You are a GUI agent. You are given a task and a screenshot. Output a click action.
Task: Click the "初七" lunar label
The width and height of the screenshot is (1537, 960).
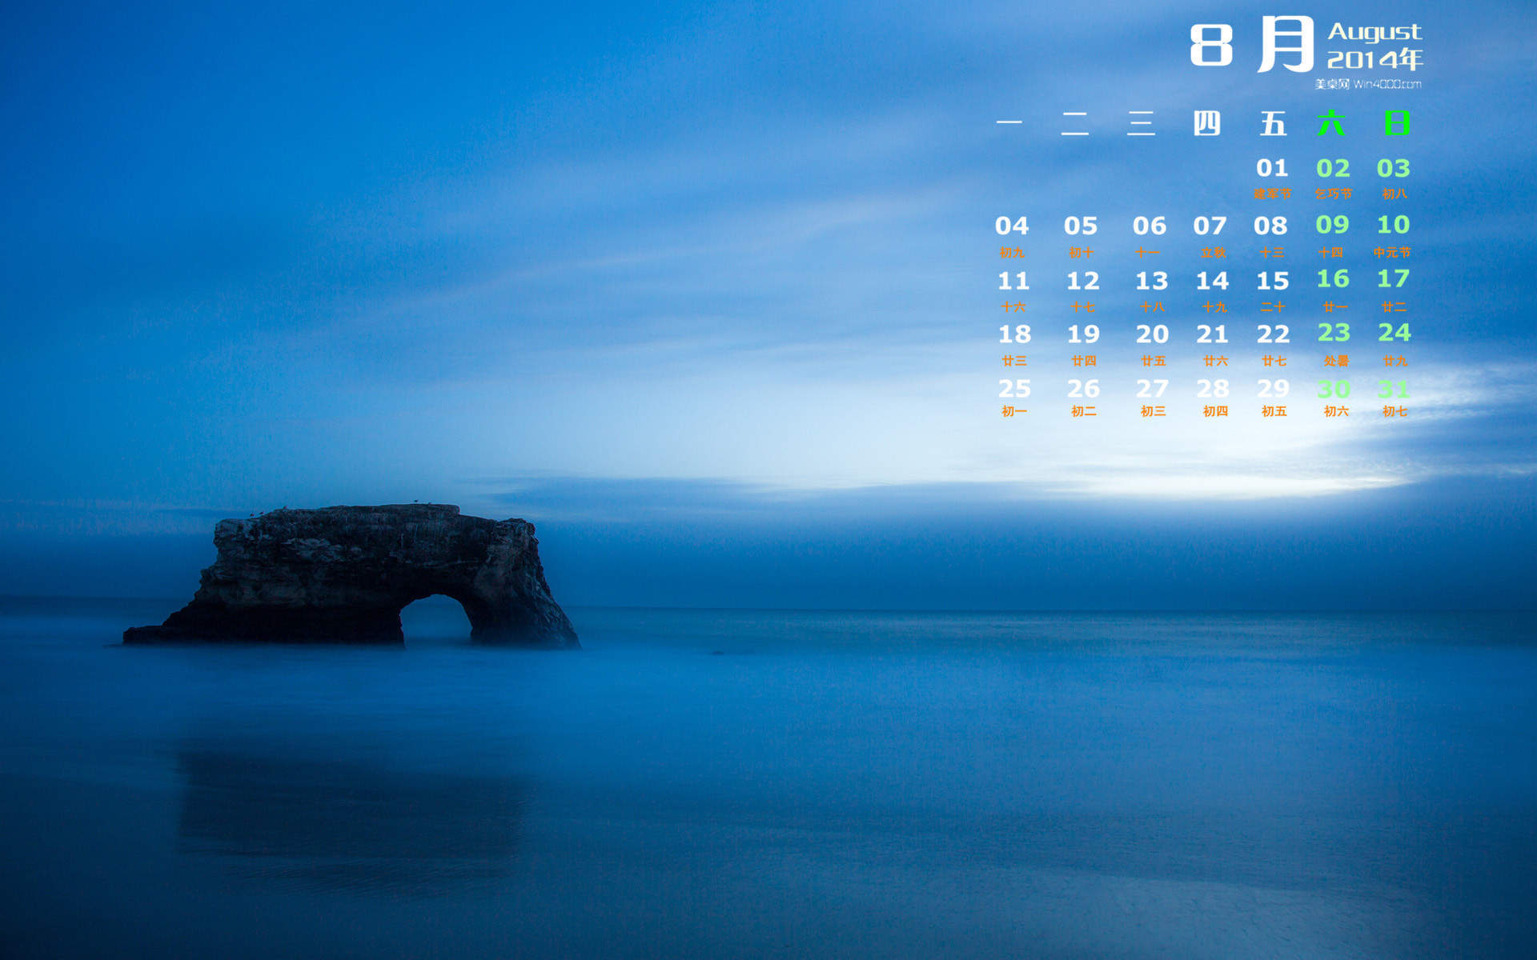(1395, 411)
